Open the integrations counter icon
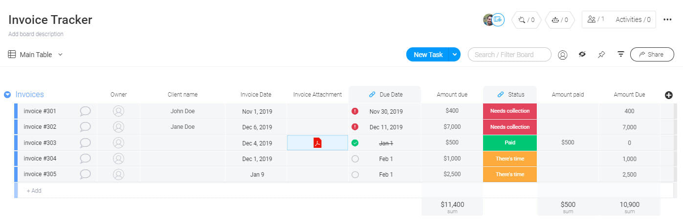 click(x=526, y=20)
